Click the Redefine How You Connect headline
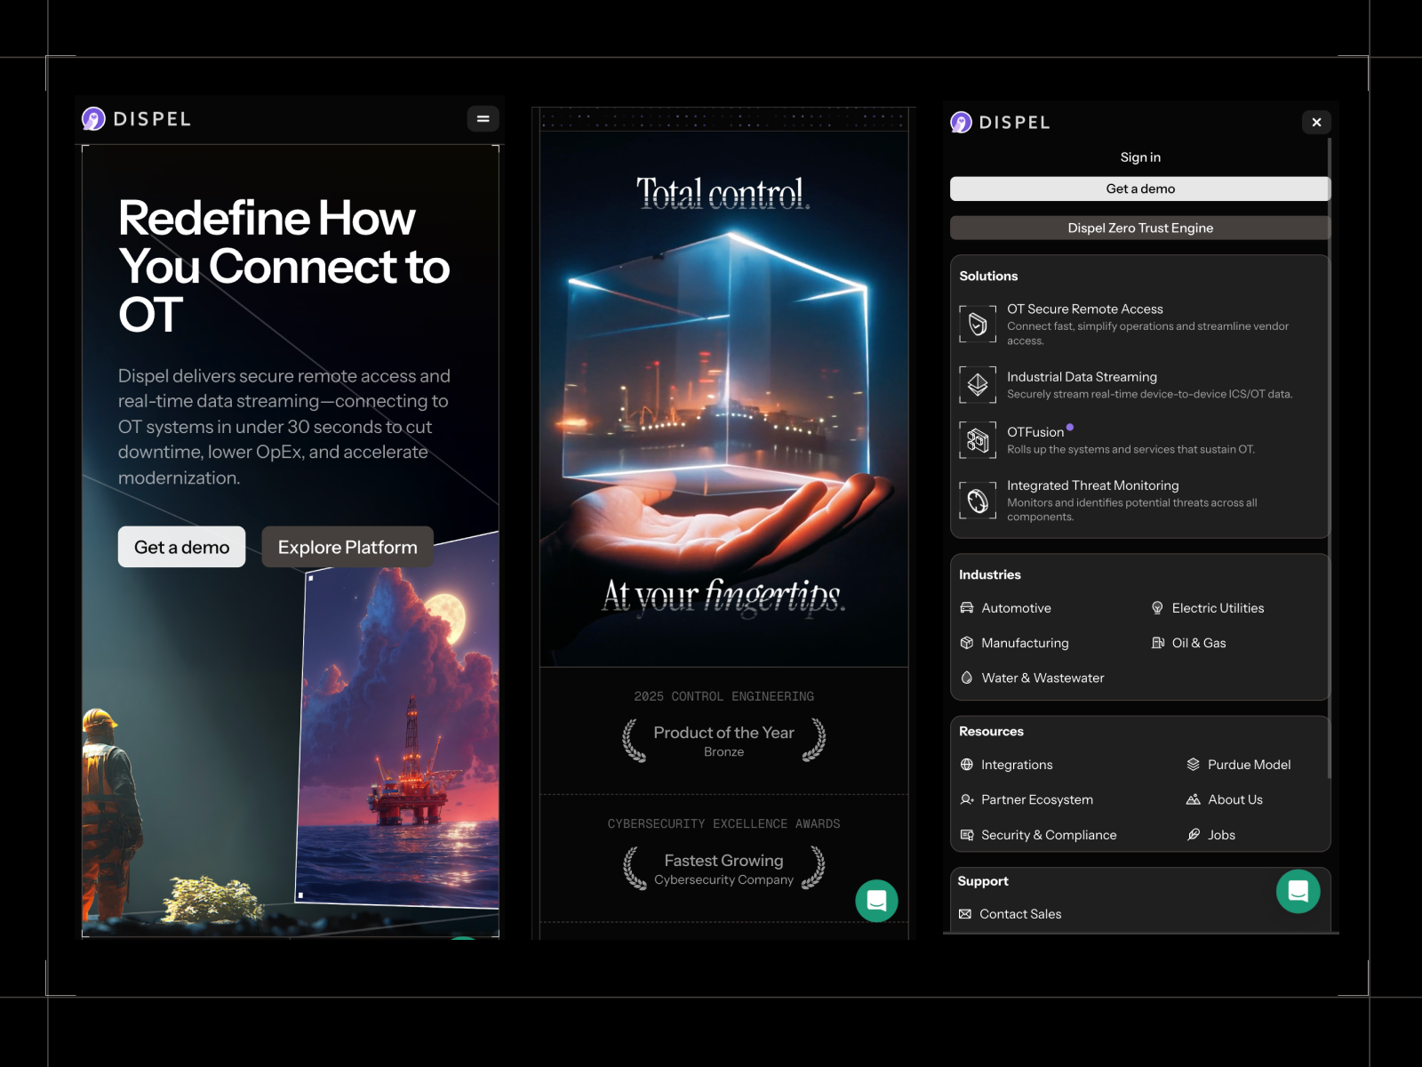 pos(284,266)
